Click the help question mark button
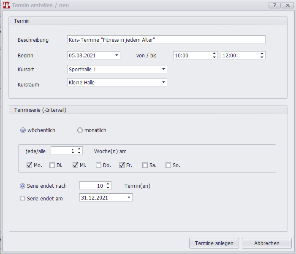 274,5
